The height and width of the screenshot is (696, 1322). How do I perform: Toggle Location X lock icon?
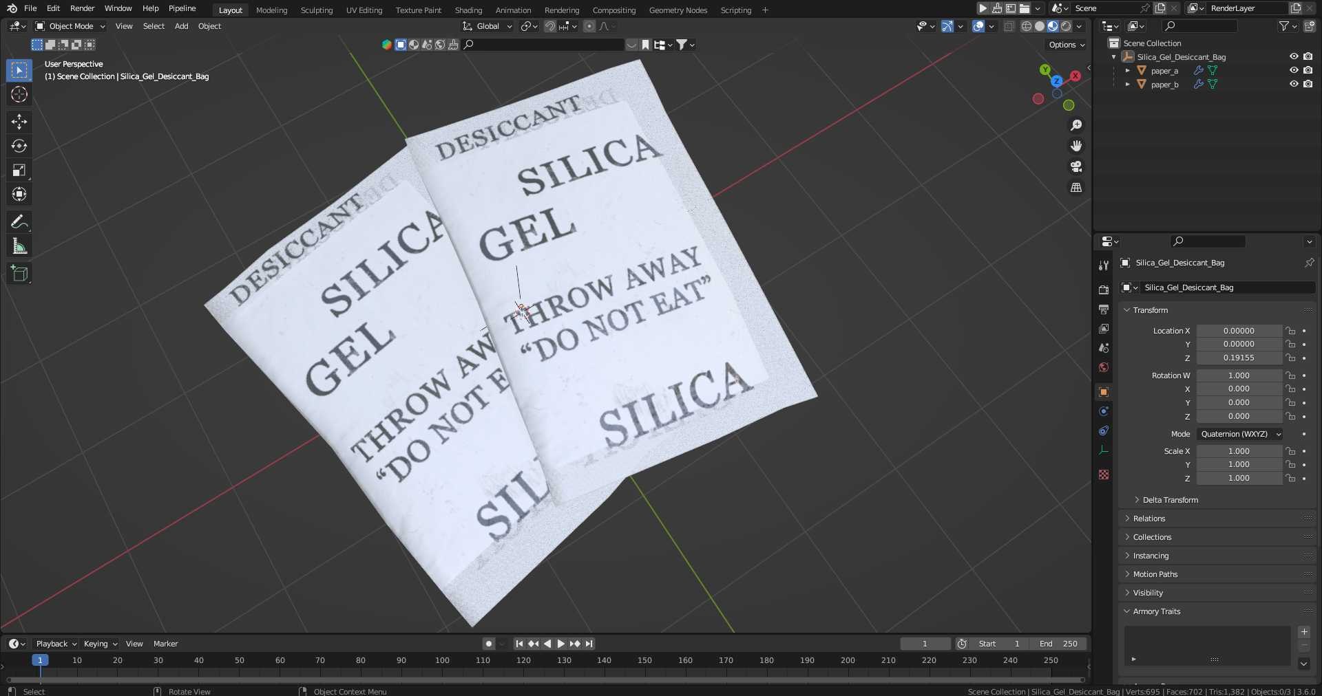coord(1291,331)
